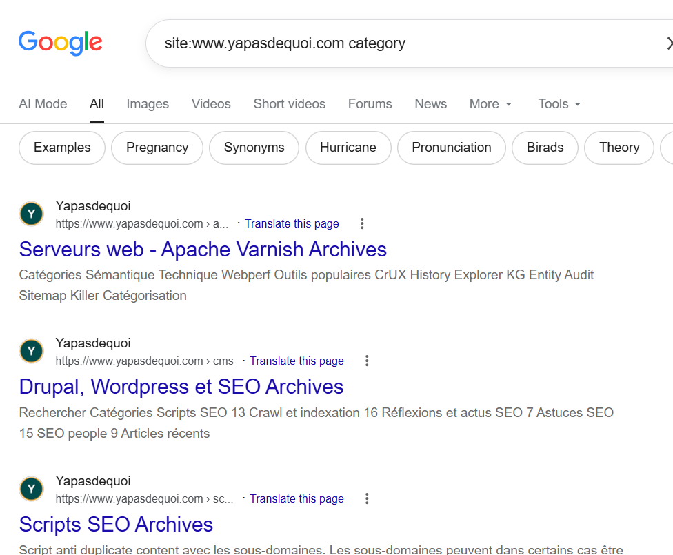Expand the Tools dropdown
This screenshot has height=555, width=673.
click(x=559, y=104)
